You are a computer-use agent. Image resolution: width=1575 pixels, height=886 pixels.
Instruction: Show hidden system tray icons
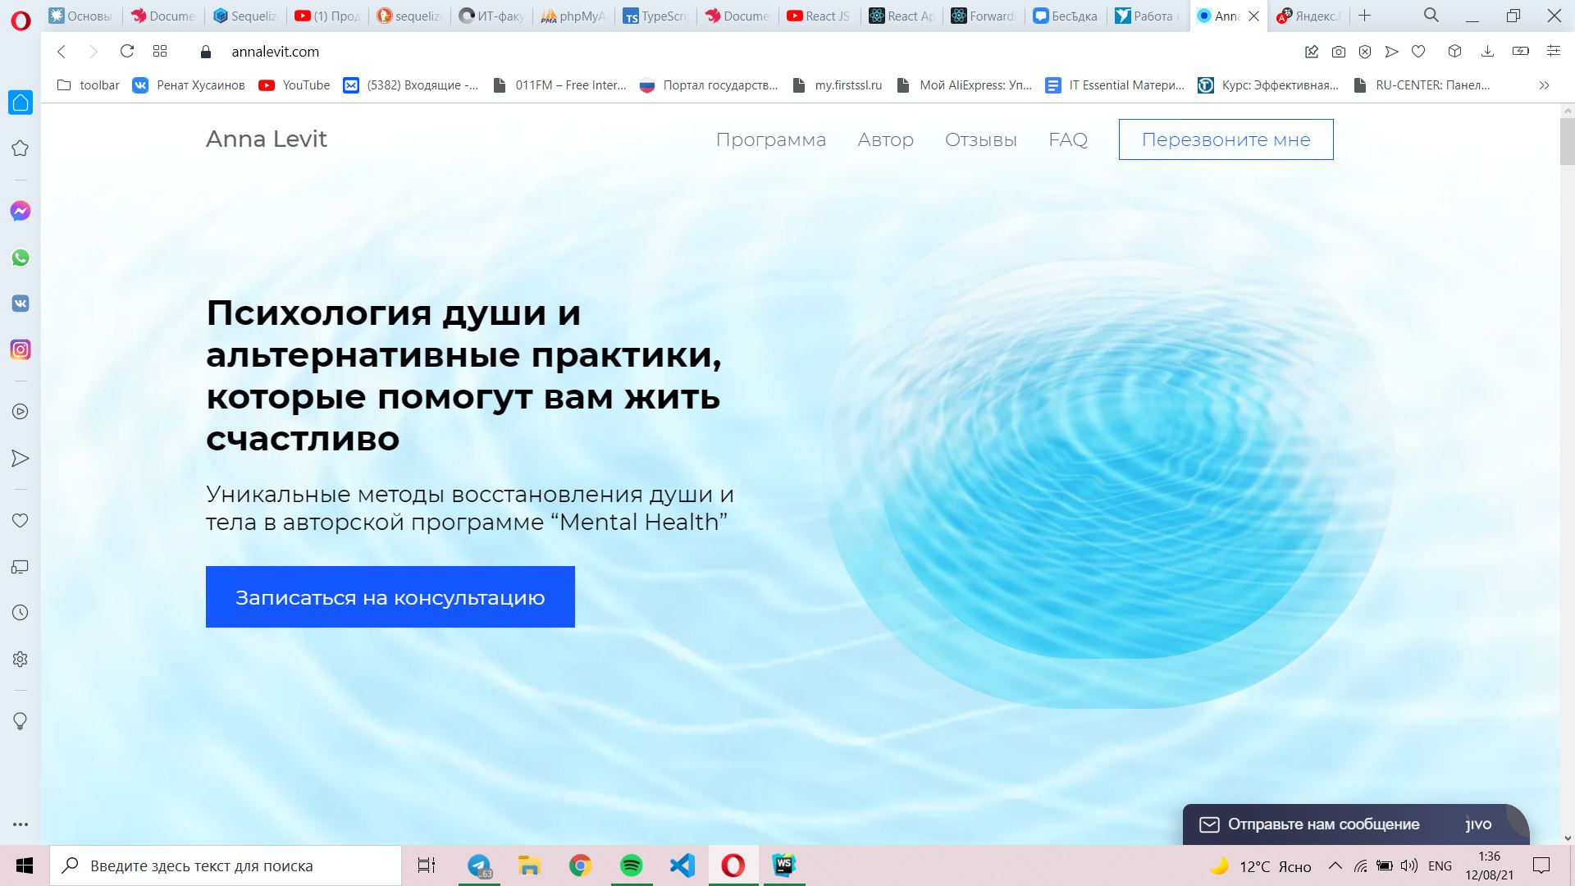tap(1335, 865)
